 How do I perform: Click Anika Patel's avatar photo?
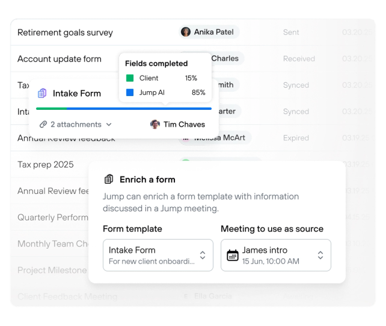coord(186,32)
